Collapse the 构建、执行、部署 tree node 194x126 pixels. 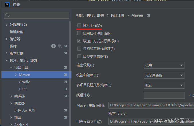pos(7,60)
